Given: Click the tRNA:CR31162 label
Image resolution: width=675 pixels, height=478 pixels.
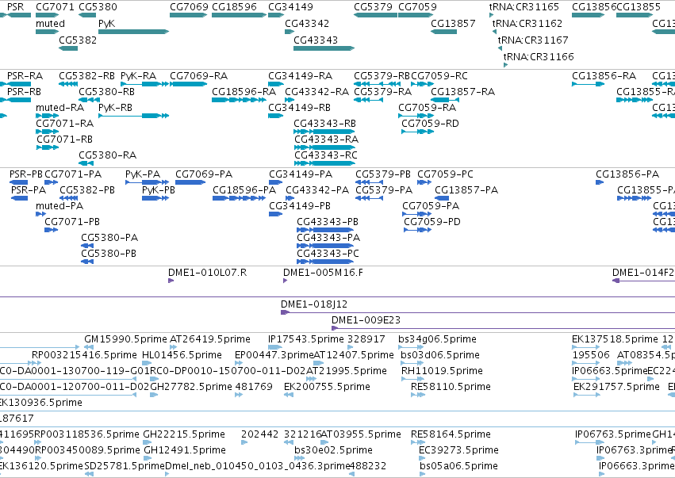Looking at the screenshot, I should tap(527, 23).
